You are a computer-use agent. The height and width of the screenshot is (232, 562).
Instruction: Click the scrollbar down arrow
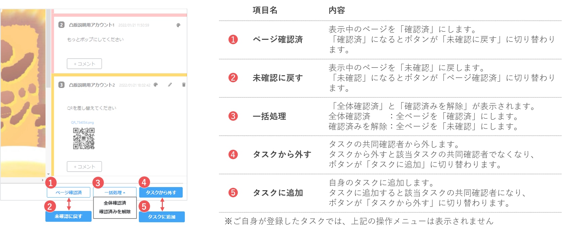click(48, 174)
